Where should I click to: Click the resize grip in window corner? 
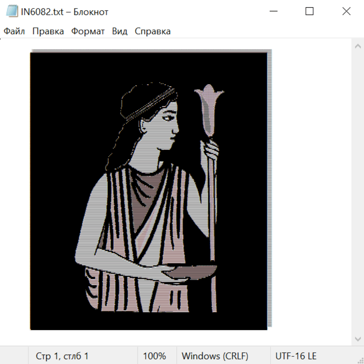point(360,360)
